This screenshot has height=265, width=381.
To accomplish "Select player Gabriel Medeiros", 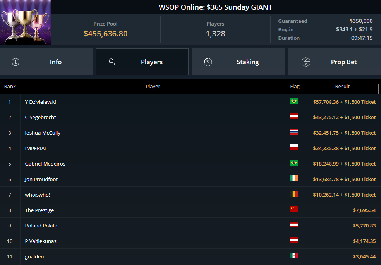I will click(45, 164).
